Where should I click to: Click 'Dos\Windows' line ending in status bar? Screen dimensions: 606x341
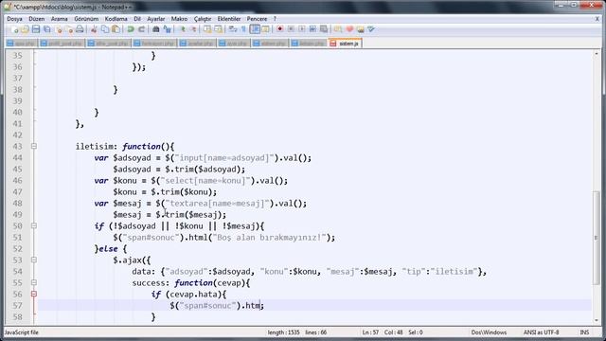tap(489, 332)
